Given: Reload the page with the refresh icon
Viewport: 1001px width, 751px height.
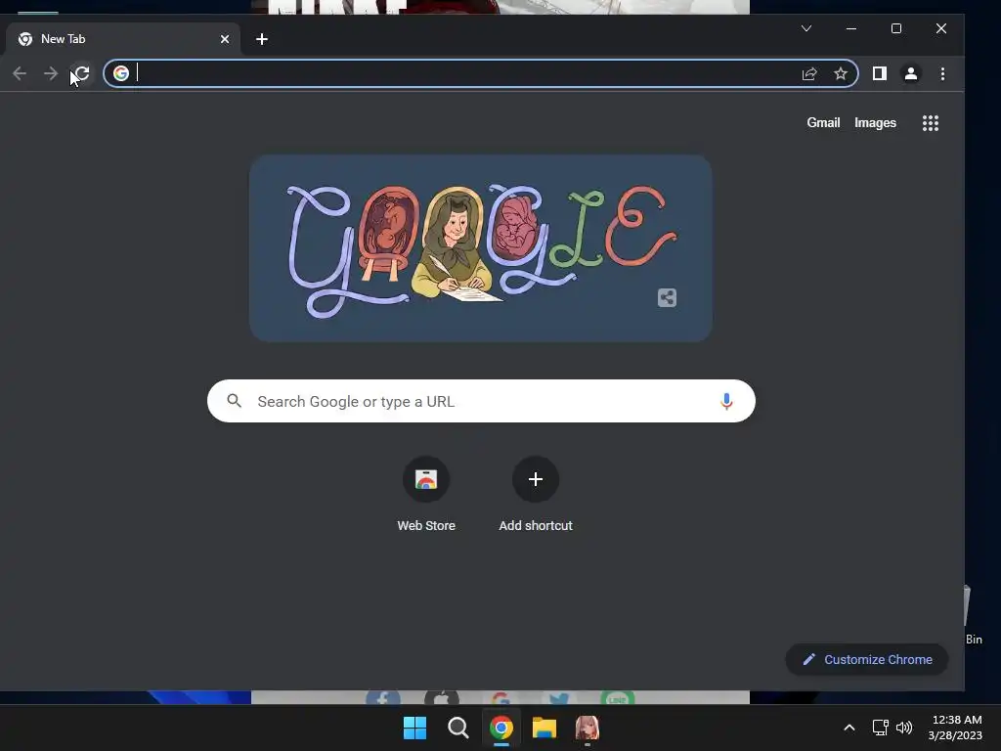Looking at the screenshot, I should pyautogui.click(x=82, y=73).
